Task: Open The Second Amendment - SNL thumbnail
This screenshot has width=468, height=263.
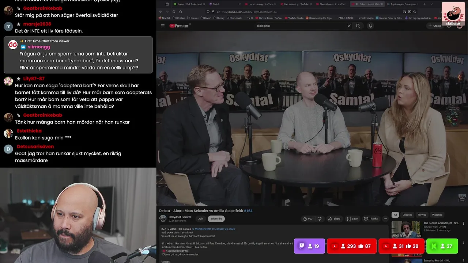Action: (406, 230)
